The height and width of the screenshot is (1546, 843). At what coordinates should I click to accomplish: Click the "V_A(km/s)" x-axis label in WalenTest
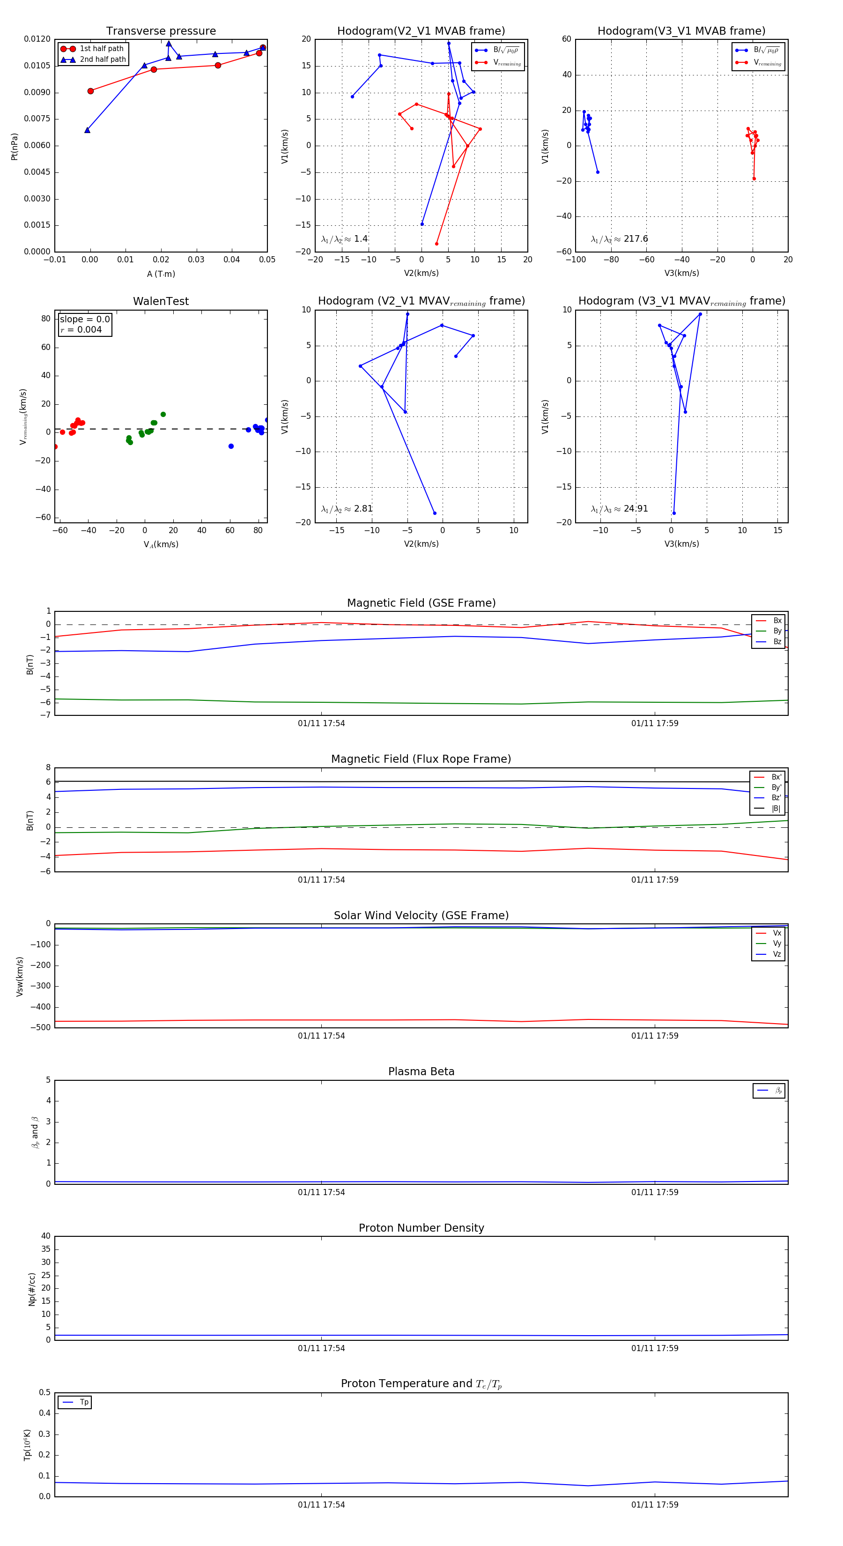pyautogui.click(x=161, y=545)
